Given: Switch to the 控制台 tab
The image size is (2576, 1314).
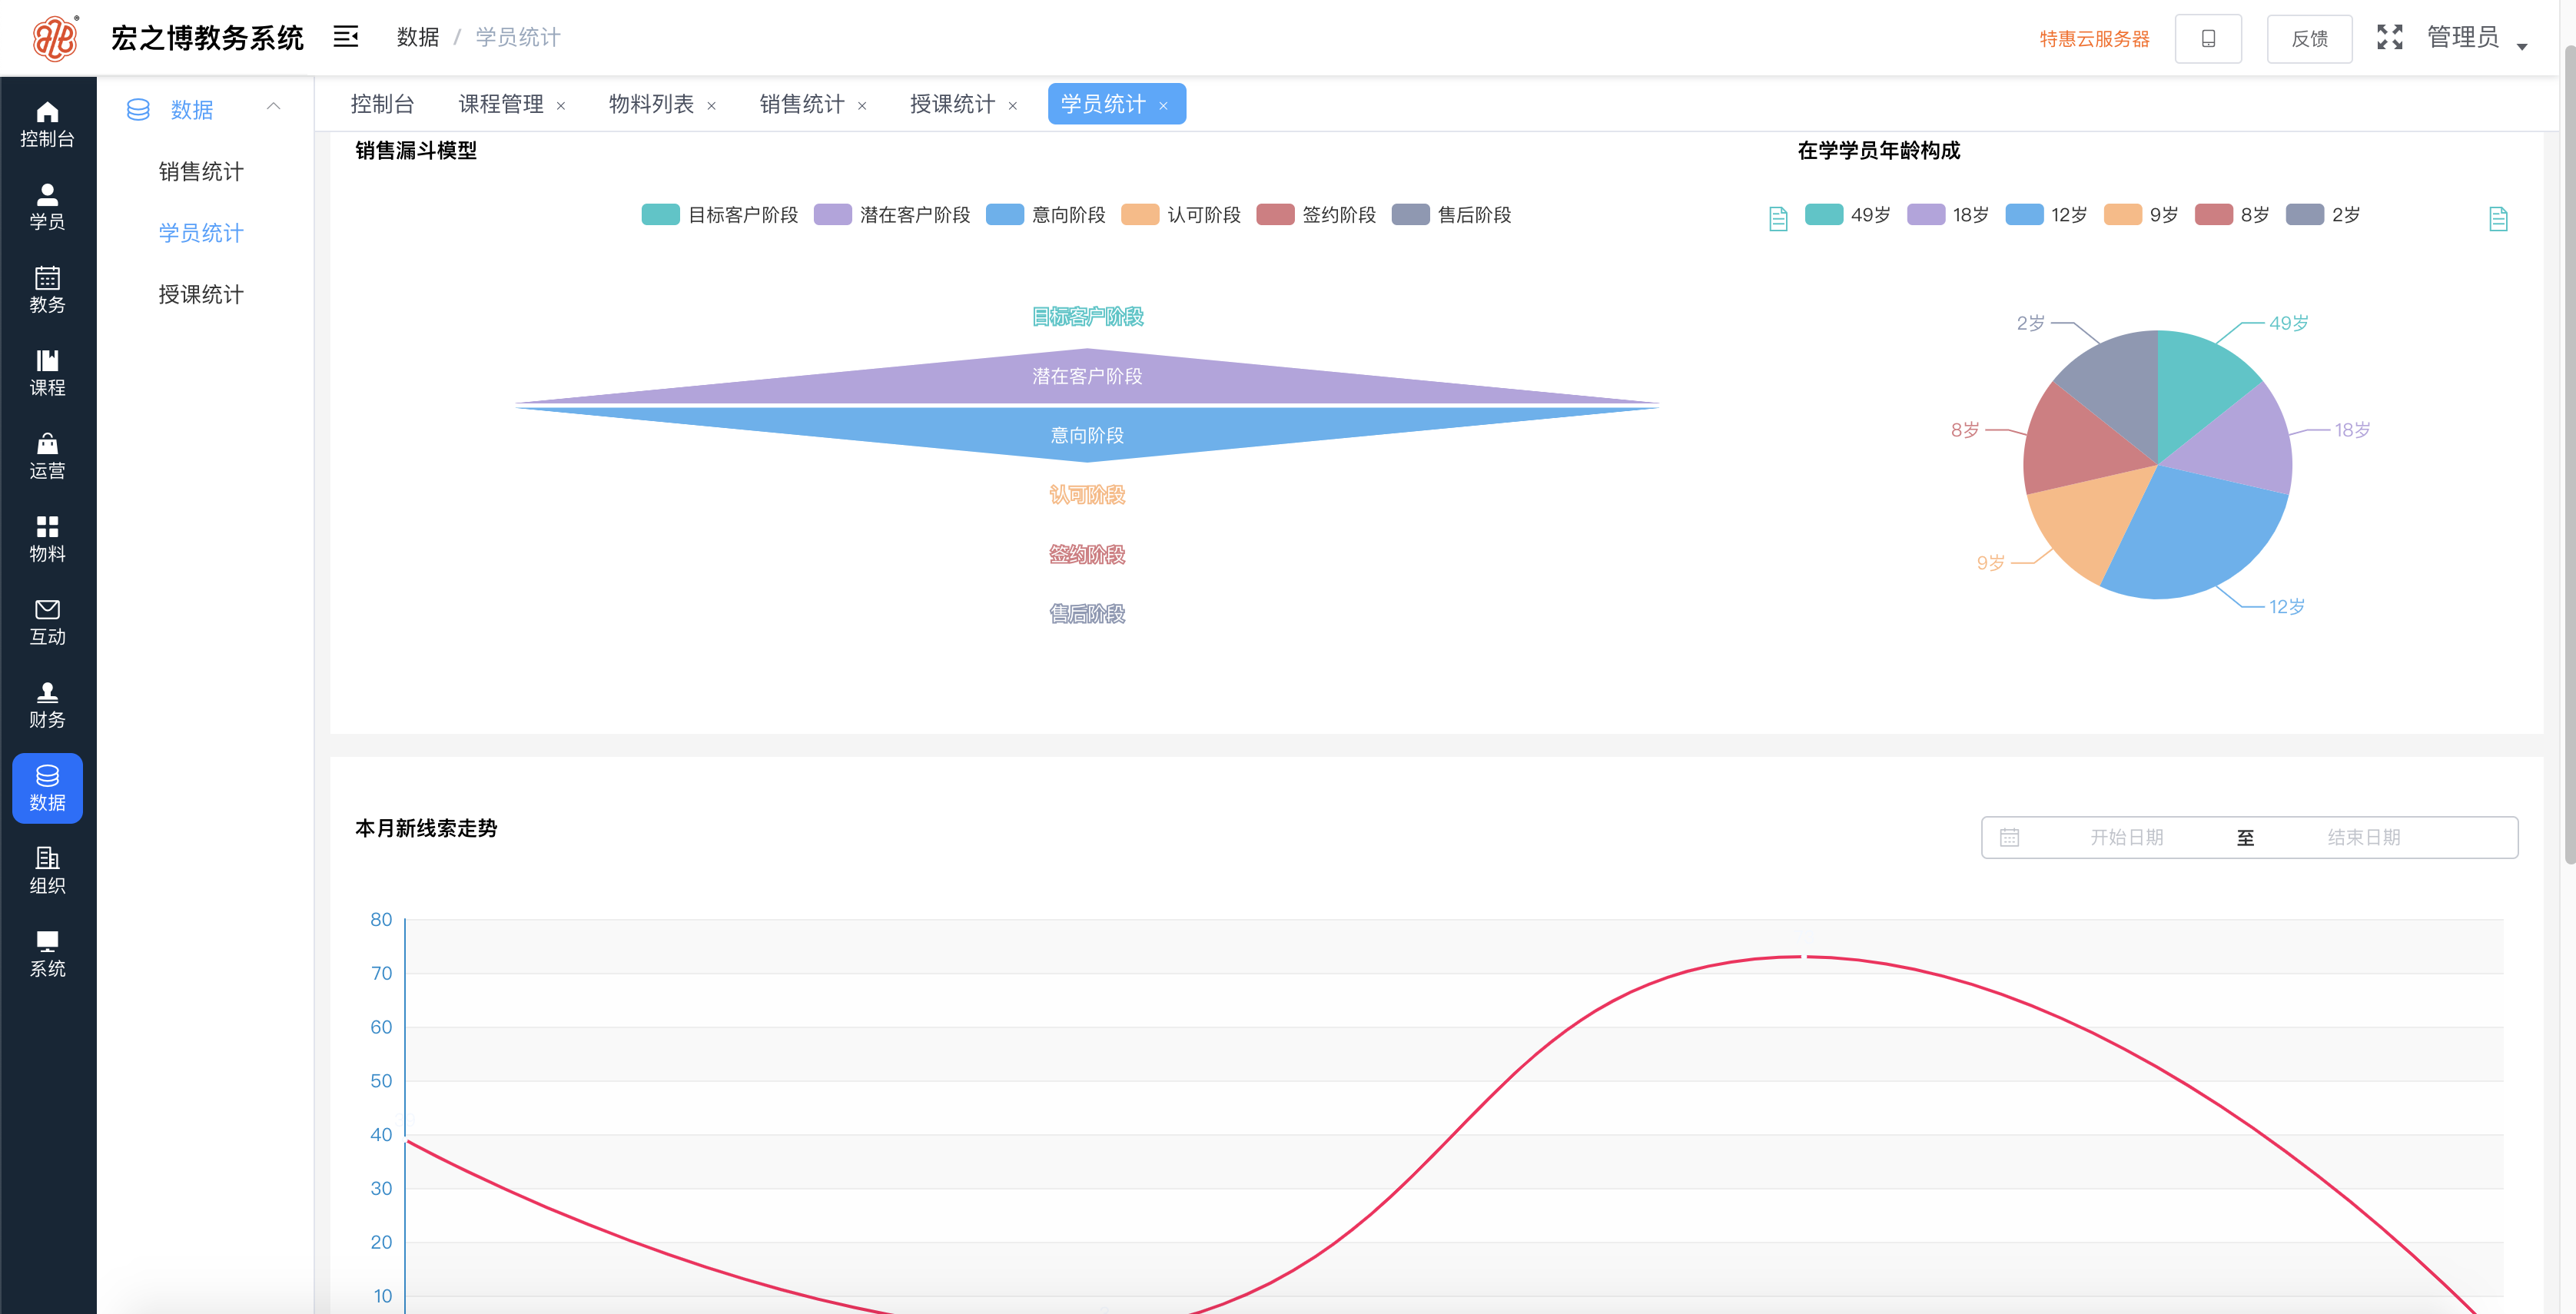Looking at the screenshot, I should click(x=382, y=104).
